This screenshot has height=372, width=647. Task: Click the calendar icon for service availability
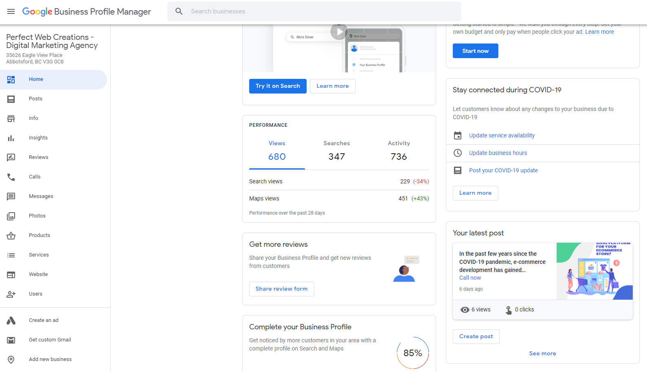[x=458, y=135]
